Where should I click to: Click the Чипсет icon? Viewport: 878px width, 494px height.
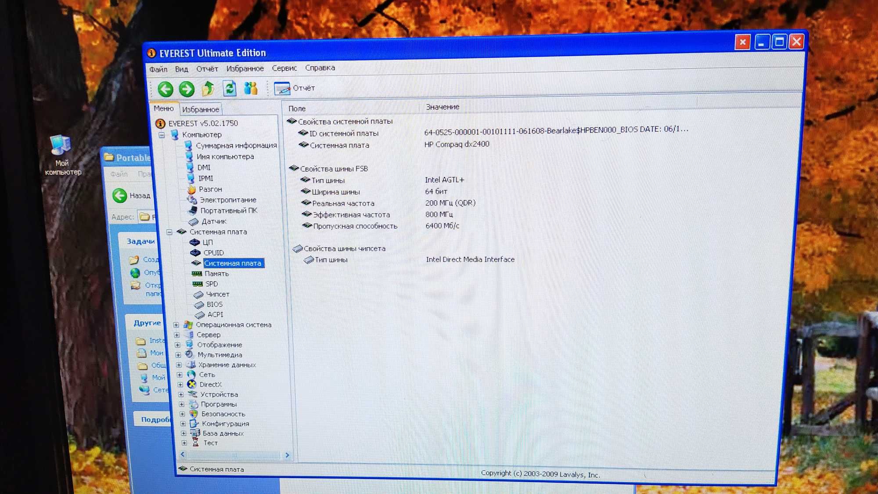[x=198, y=294]
